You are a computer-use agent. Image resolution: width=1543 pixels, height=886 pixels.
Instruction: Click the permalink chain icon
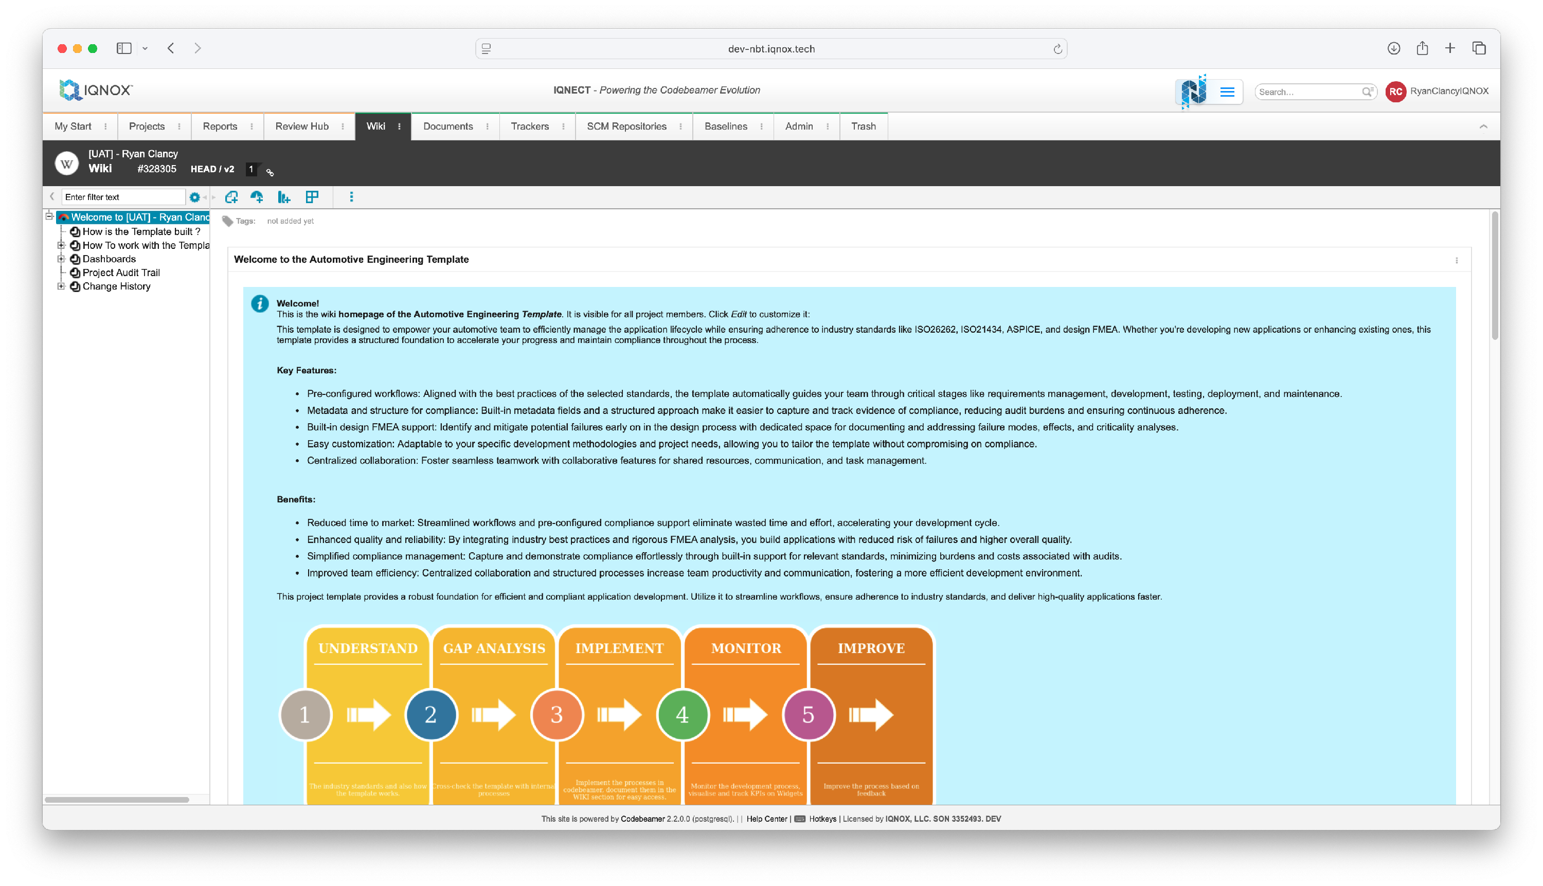(270, 173)
